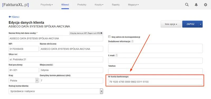Enable Inny adres do korespondencji checkbox
This screenshot has height=99, width=211.
pos(109,37)
